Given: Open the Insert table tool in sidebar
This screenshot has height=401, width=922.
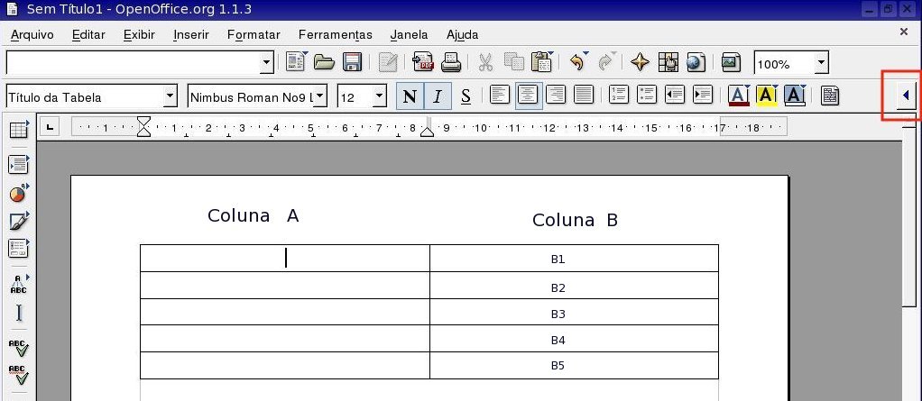Looking at the screenshot, I should tap(18, 131).
